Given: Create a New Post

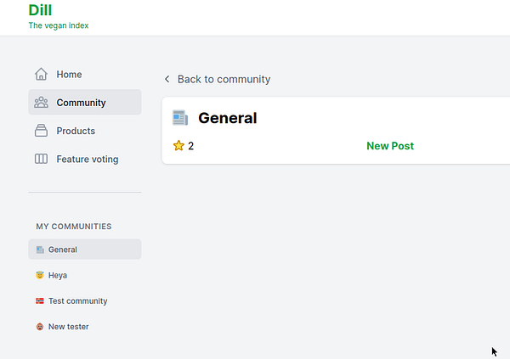Looking at the screenshot, I should (x=390, y=146).
